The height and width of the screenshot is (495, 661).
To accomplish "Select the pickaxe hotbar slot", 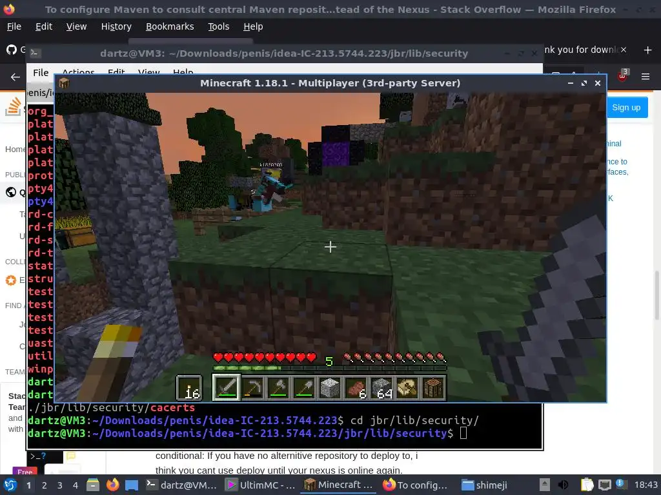I will 252,387.
